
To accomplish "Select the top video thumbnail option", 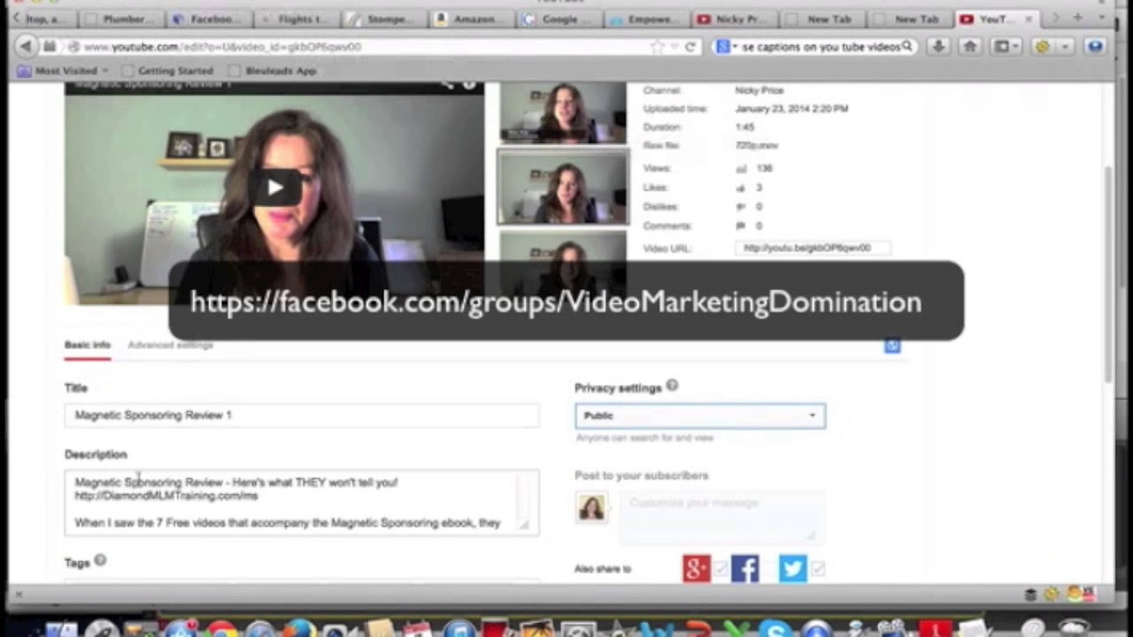I will pos(563,112).
